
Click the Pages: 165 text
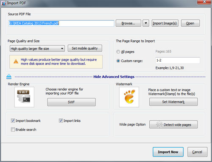[163, 51]
